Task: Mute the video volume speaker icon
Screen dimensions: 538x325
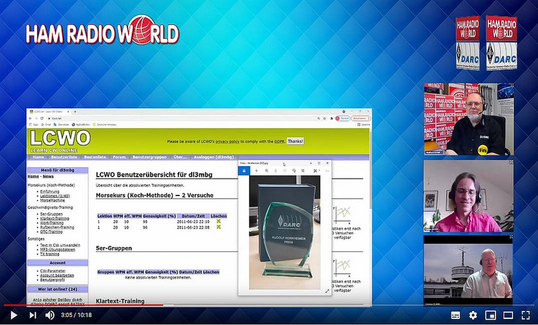Action: 50,315
